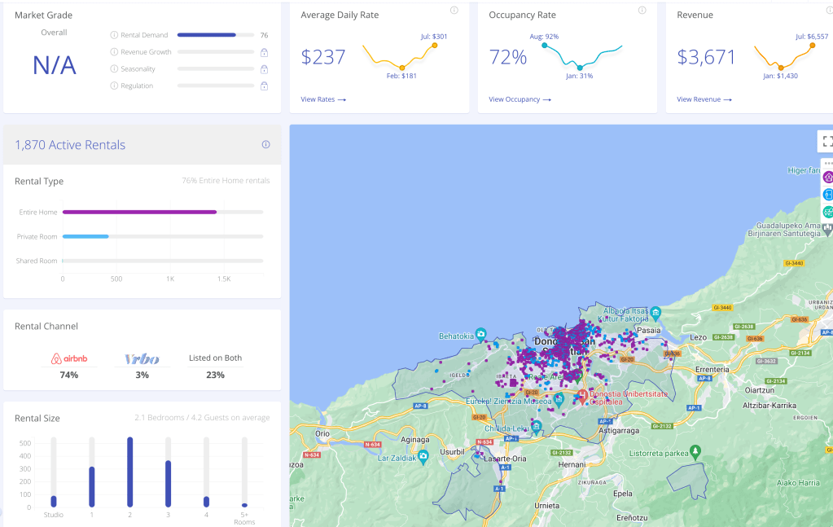Click the Airbnb rental channel logo
The height and width of the screenshot is (527, 833).
point(68,359)
